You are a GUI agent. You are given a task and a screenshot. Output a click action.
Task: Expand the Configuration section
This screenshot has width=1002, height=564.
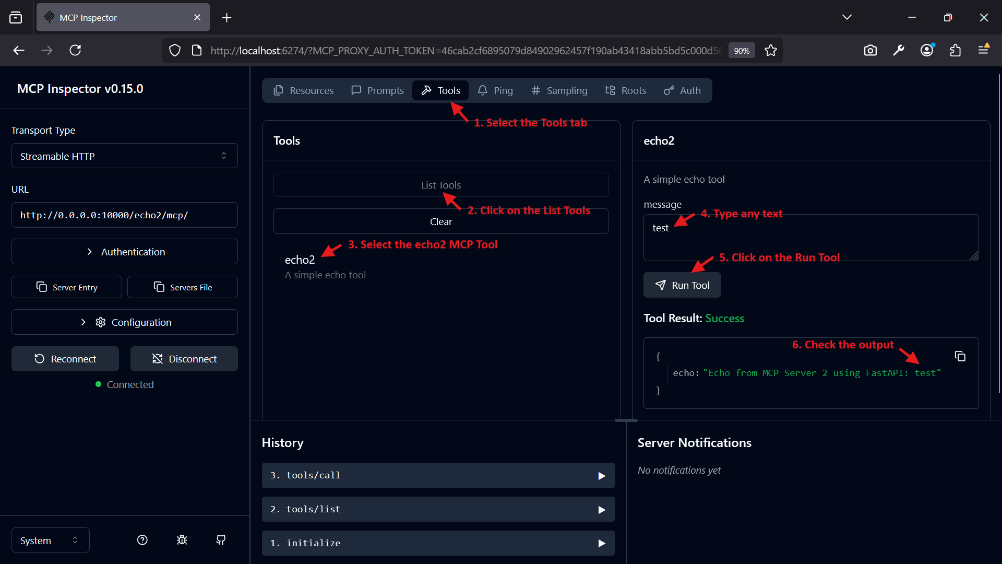(x=125, y=322)
